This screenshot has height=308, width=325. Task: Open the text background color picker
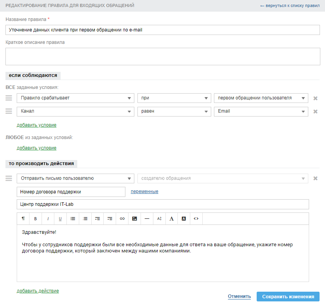[184, 219]
